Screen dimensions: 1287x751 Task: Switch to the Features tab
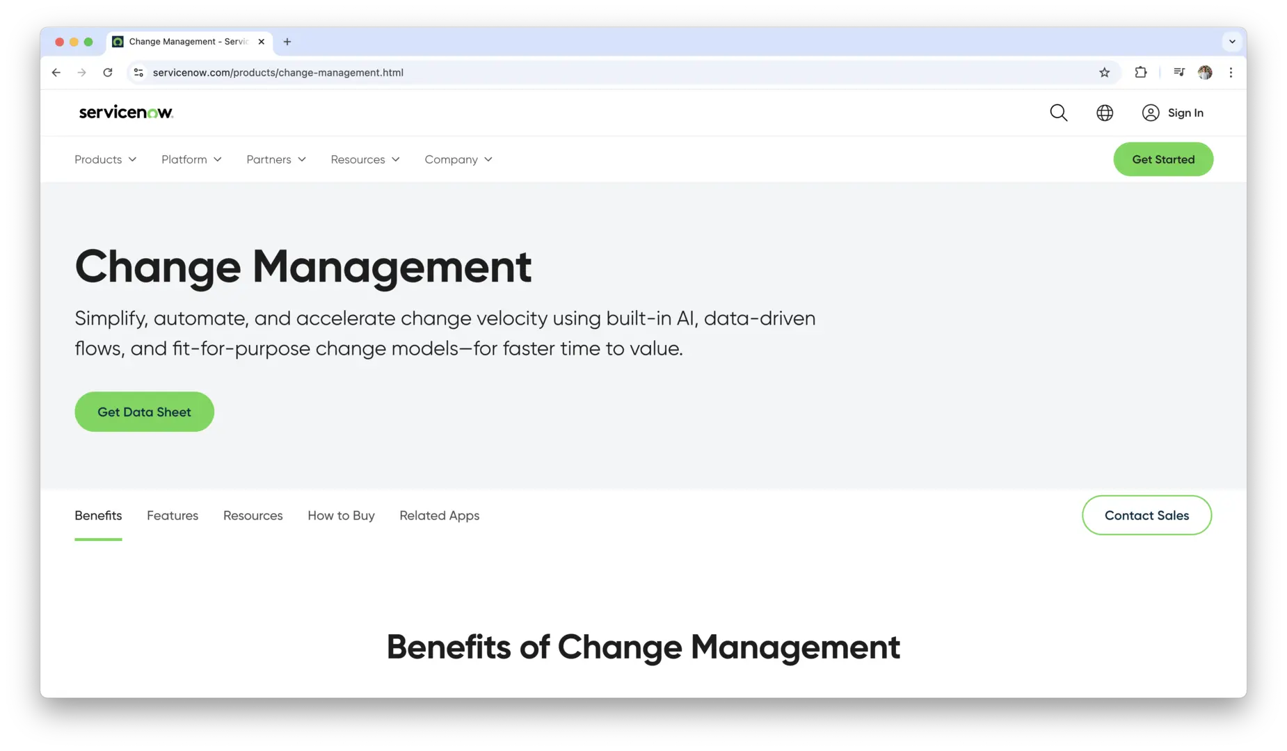coord(173,515)
